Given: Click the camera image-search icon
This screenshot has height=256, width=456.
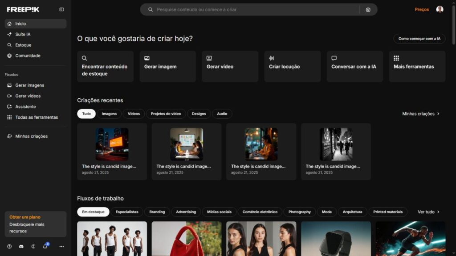Looking at the screenshot, I should click(x=368, y=9).
